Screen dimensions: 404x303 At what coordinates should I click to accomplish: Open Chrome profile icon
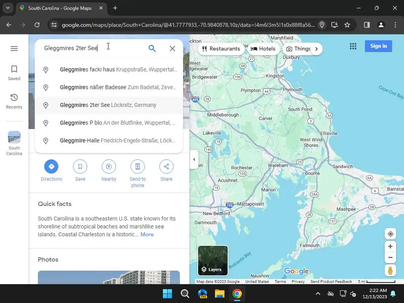tap(381, 25)
